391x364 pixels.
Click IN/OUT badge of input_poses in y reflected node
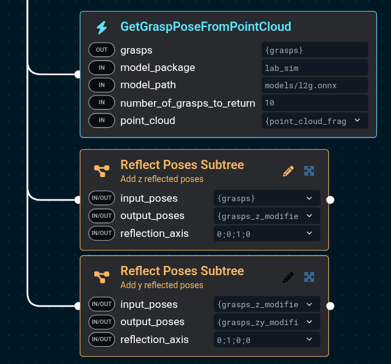(102, 304)
